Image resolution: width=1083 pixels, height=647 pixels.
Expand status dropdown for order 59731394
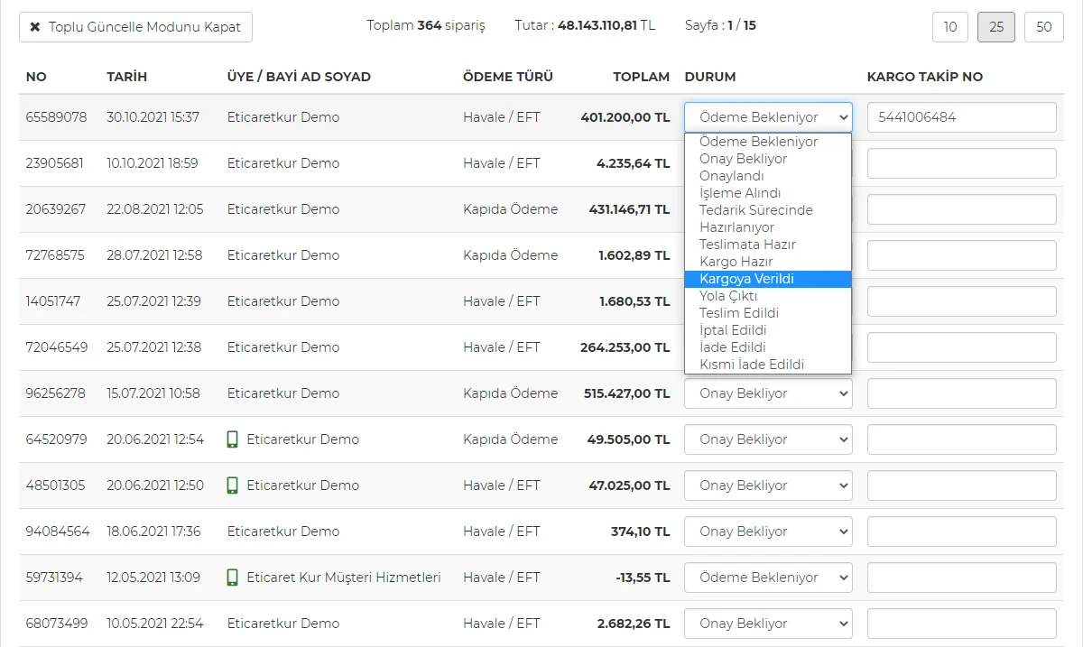(767, 578)
